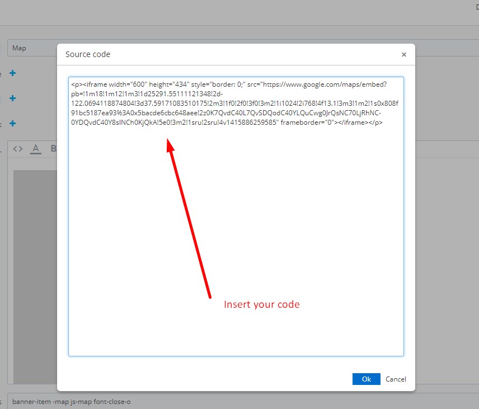
Task: Place cursor on height="434" attribute
Action: (x=168, y=85)
